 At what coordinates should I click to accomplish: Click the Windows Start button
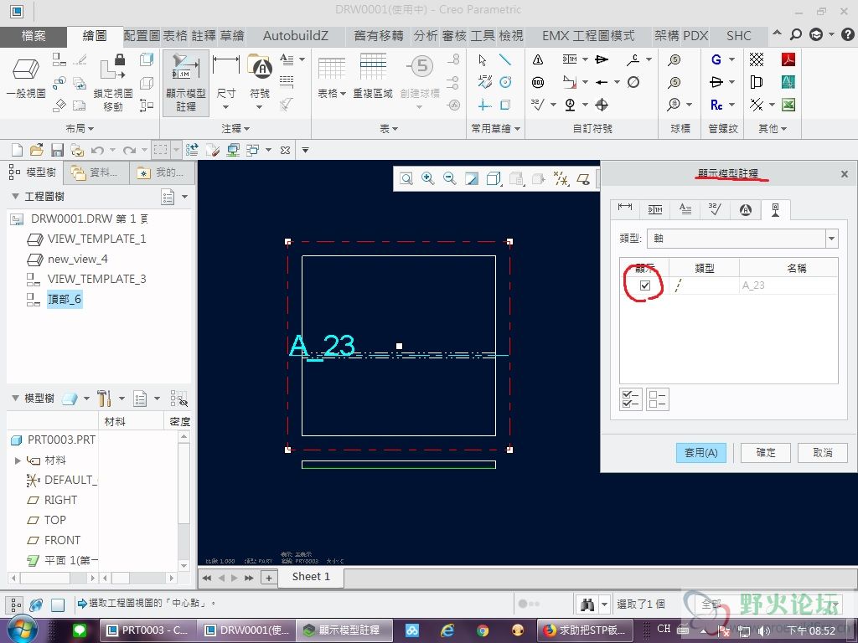21,630
